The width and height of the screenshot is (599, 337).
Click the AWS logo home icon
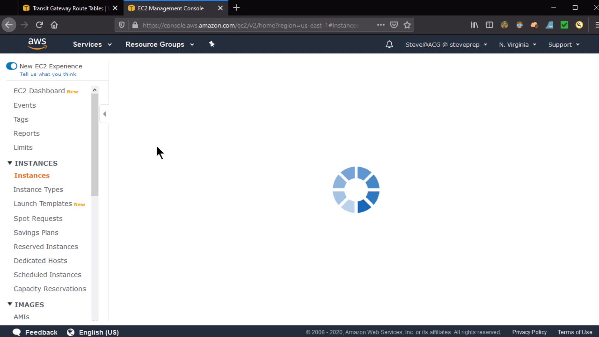tap(37, 44)
